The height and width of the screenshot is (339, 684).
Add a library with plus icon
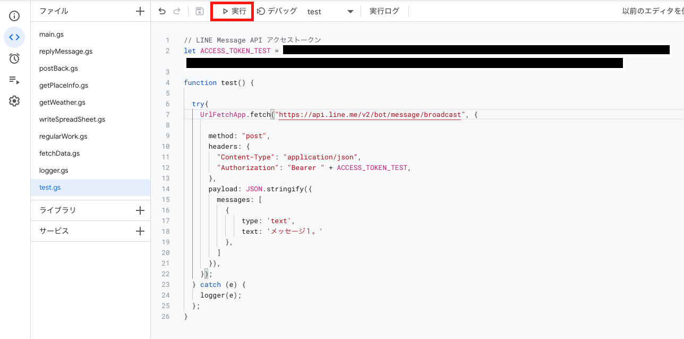click(140, 210)
